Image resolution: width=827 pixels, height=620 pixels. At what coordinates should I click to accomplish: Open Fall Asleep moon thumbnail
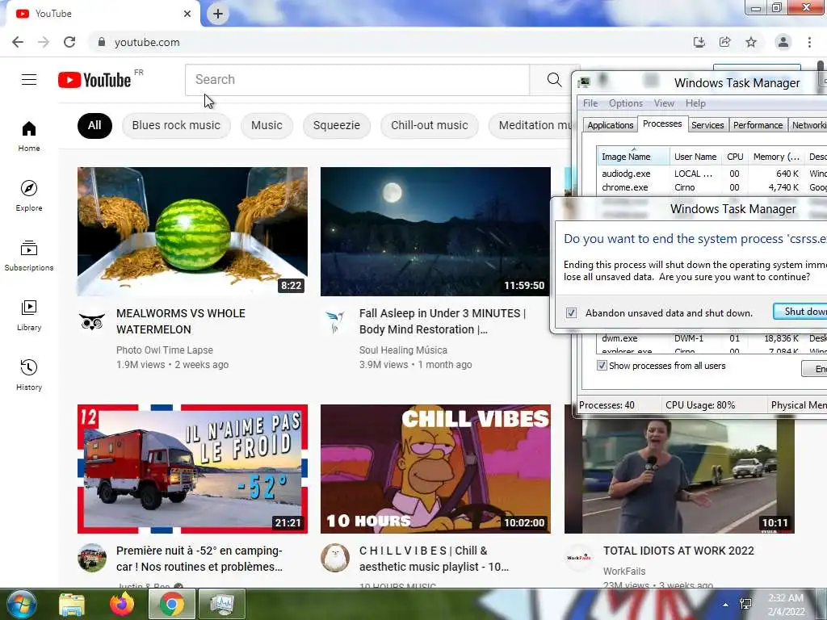click(x=435, y=232)
